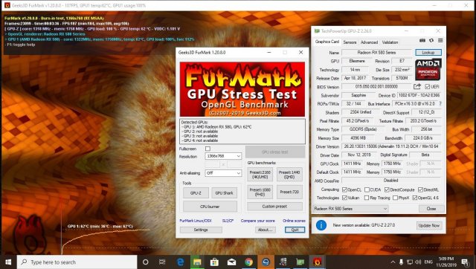Viewport: 476px width, 269px height.
Task: Click the bus interface question mark icon
Action: click(440, 104)
